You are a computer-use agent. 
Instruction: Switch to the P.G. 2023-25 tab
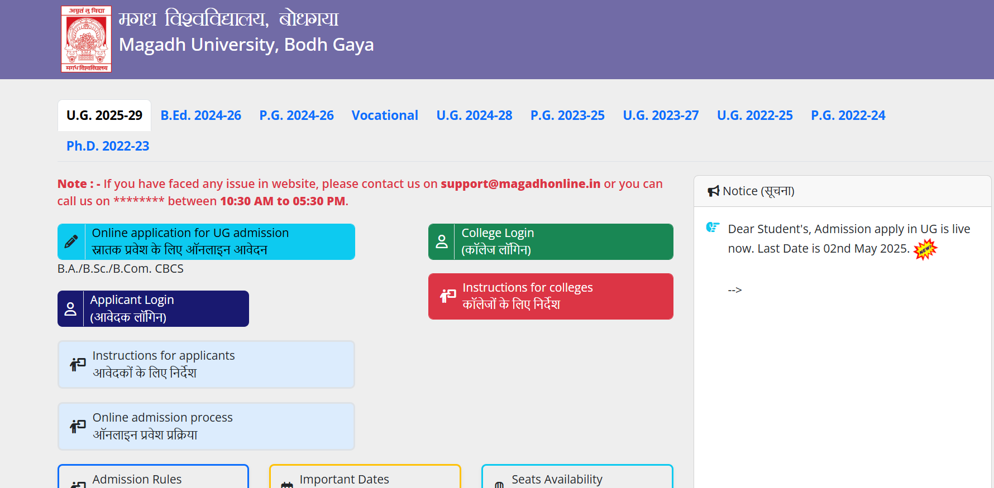pos(567,115)
